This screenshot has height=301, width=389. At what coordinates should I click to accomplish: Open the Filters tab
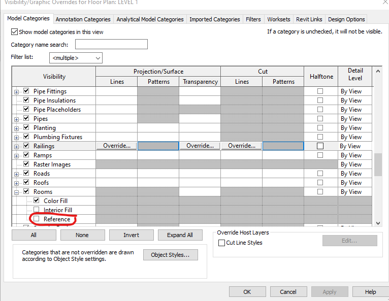253,19
